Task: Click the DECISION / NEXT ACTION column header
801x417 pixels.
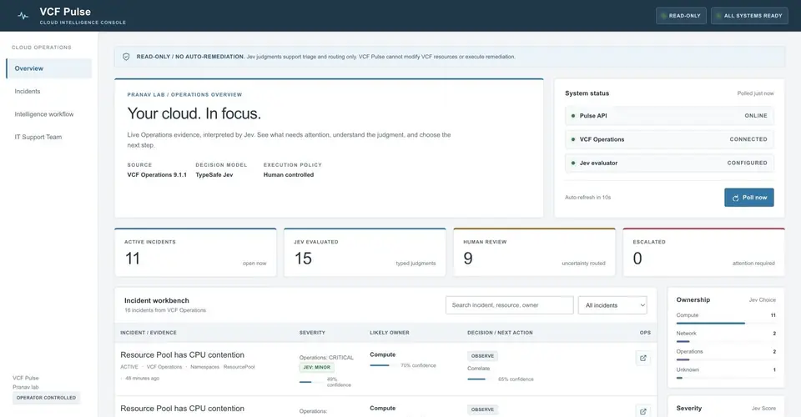Action: click(x=500, y=333)
